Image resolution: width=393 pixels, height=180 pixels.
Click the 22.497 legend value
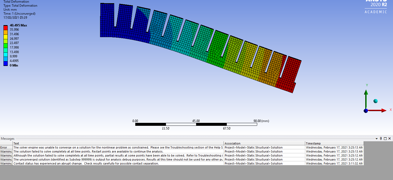tap(14, 43)
